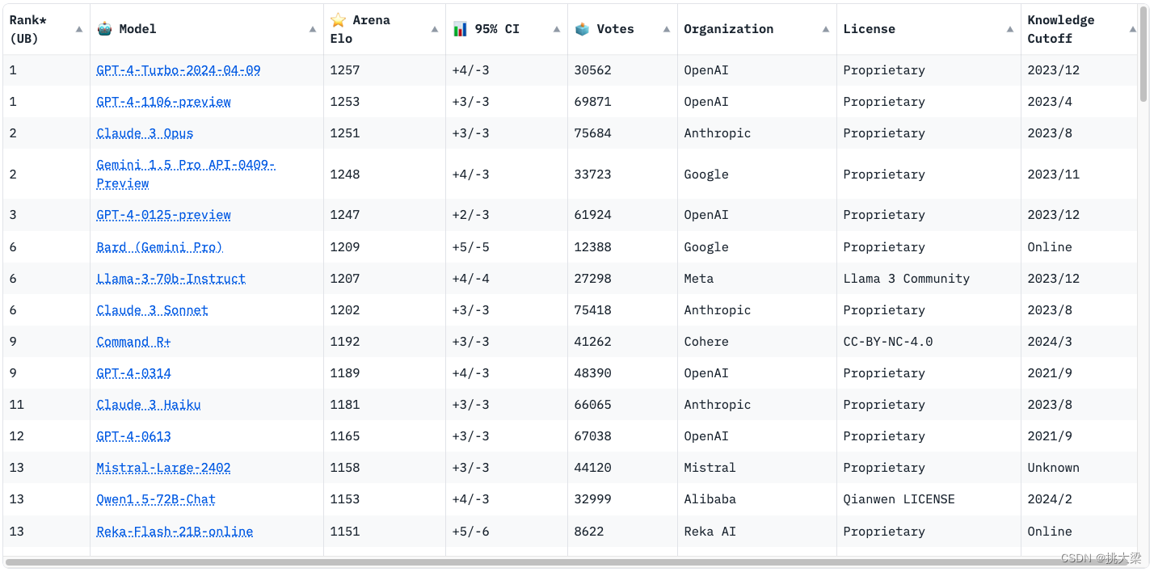Select knowledge cutoff 2024/2 cell

coord(1080,499)
